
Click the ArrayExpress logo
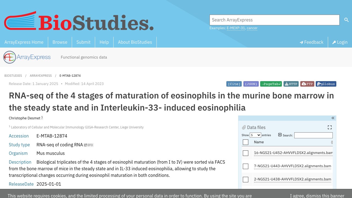click(x=27, y=57)
